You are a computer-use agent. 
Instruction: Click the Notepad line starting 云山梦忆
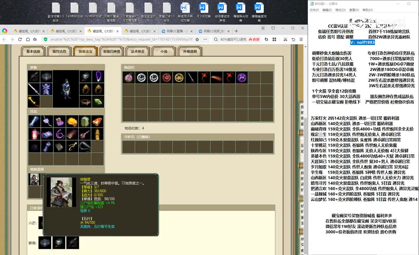[364, 199]
